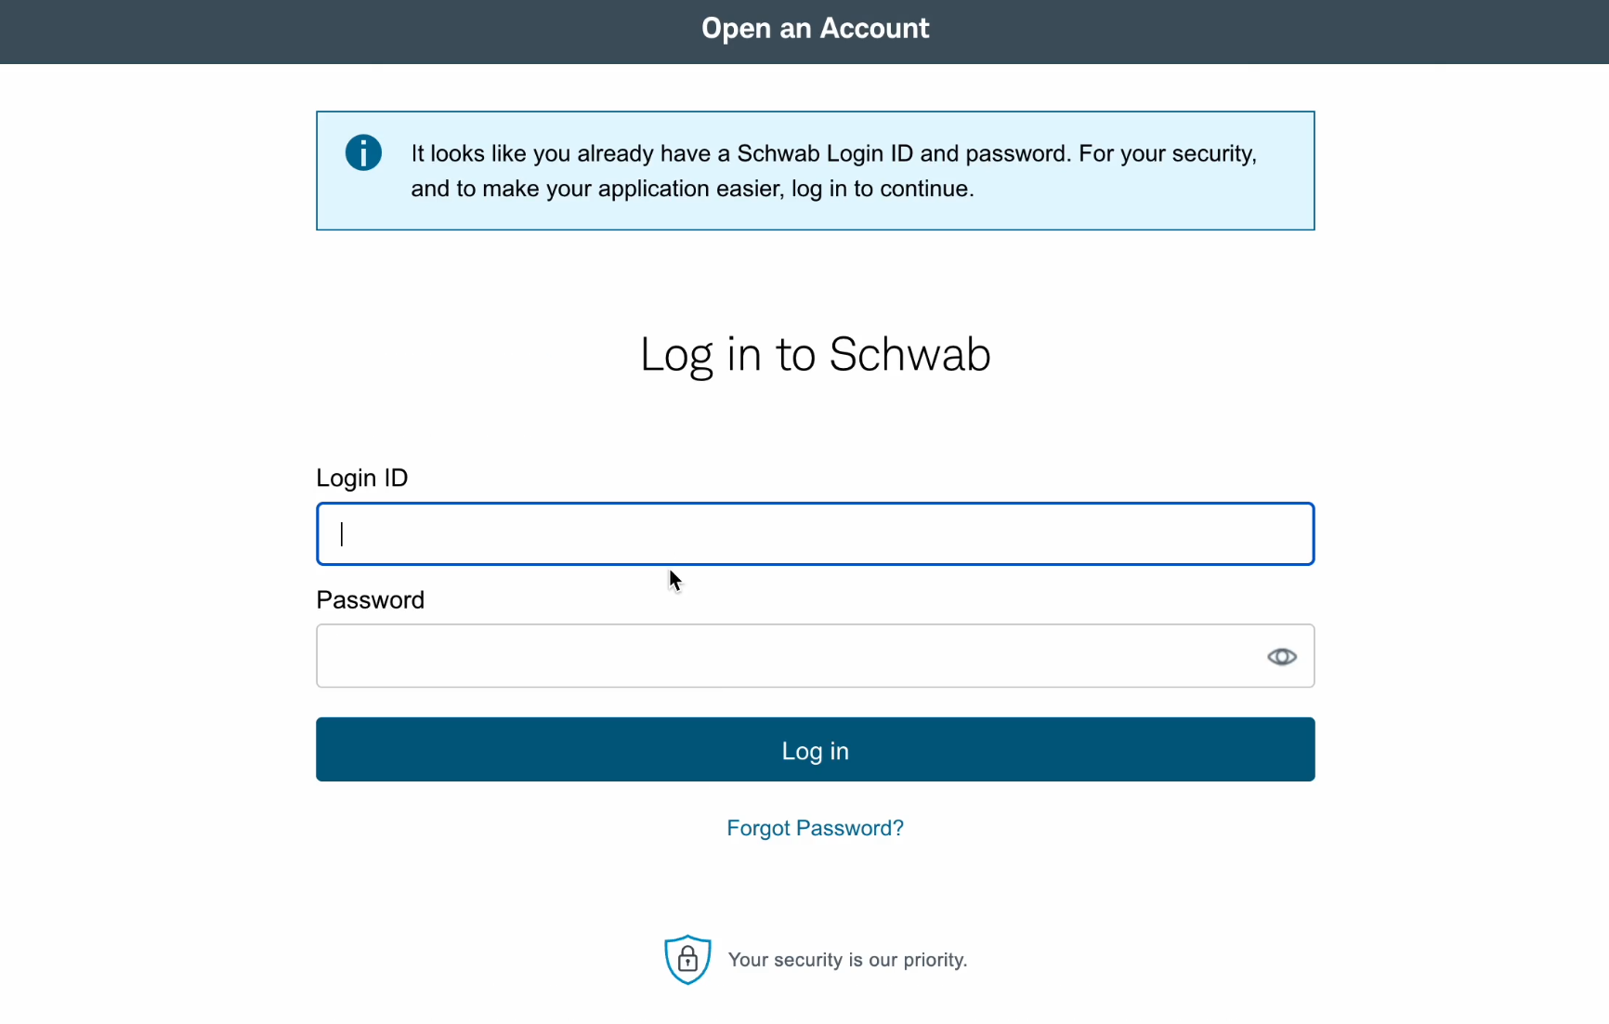Click the word Schwab in the page heading
The width and height of the screenshot is (1609, 1024).
coord(909,355)
